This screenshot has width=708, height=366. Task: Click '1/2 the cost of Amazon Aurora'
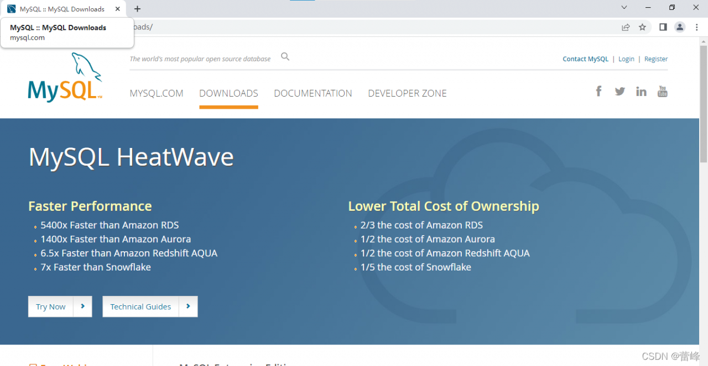[428, 239]
